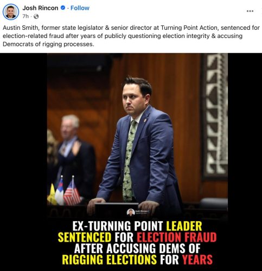Screen dimensions: 262x271
Task: Click the small watermark avatar in photo
Action: (x=131, y=212)
